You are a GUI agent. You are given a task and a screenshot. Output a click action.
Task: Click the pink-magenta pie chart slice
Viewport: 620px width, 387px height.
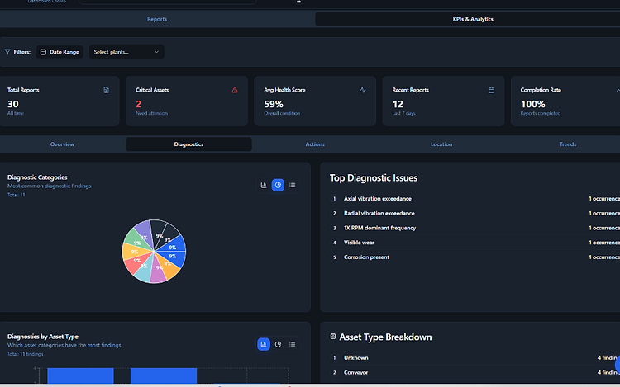click(x=158, y=271)
